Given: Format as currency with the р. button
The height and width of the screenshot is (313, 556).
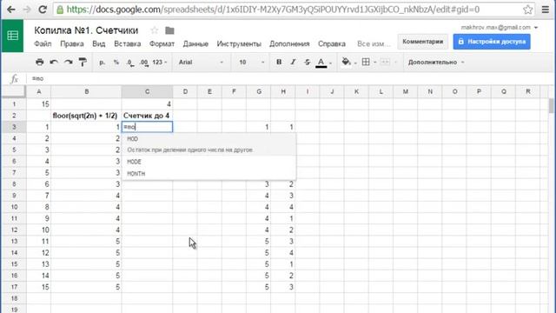Looking at the screenshot, I should pos(103,62).
